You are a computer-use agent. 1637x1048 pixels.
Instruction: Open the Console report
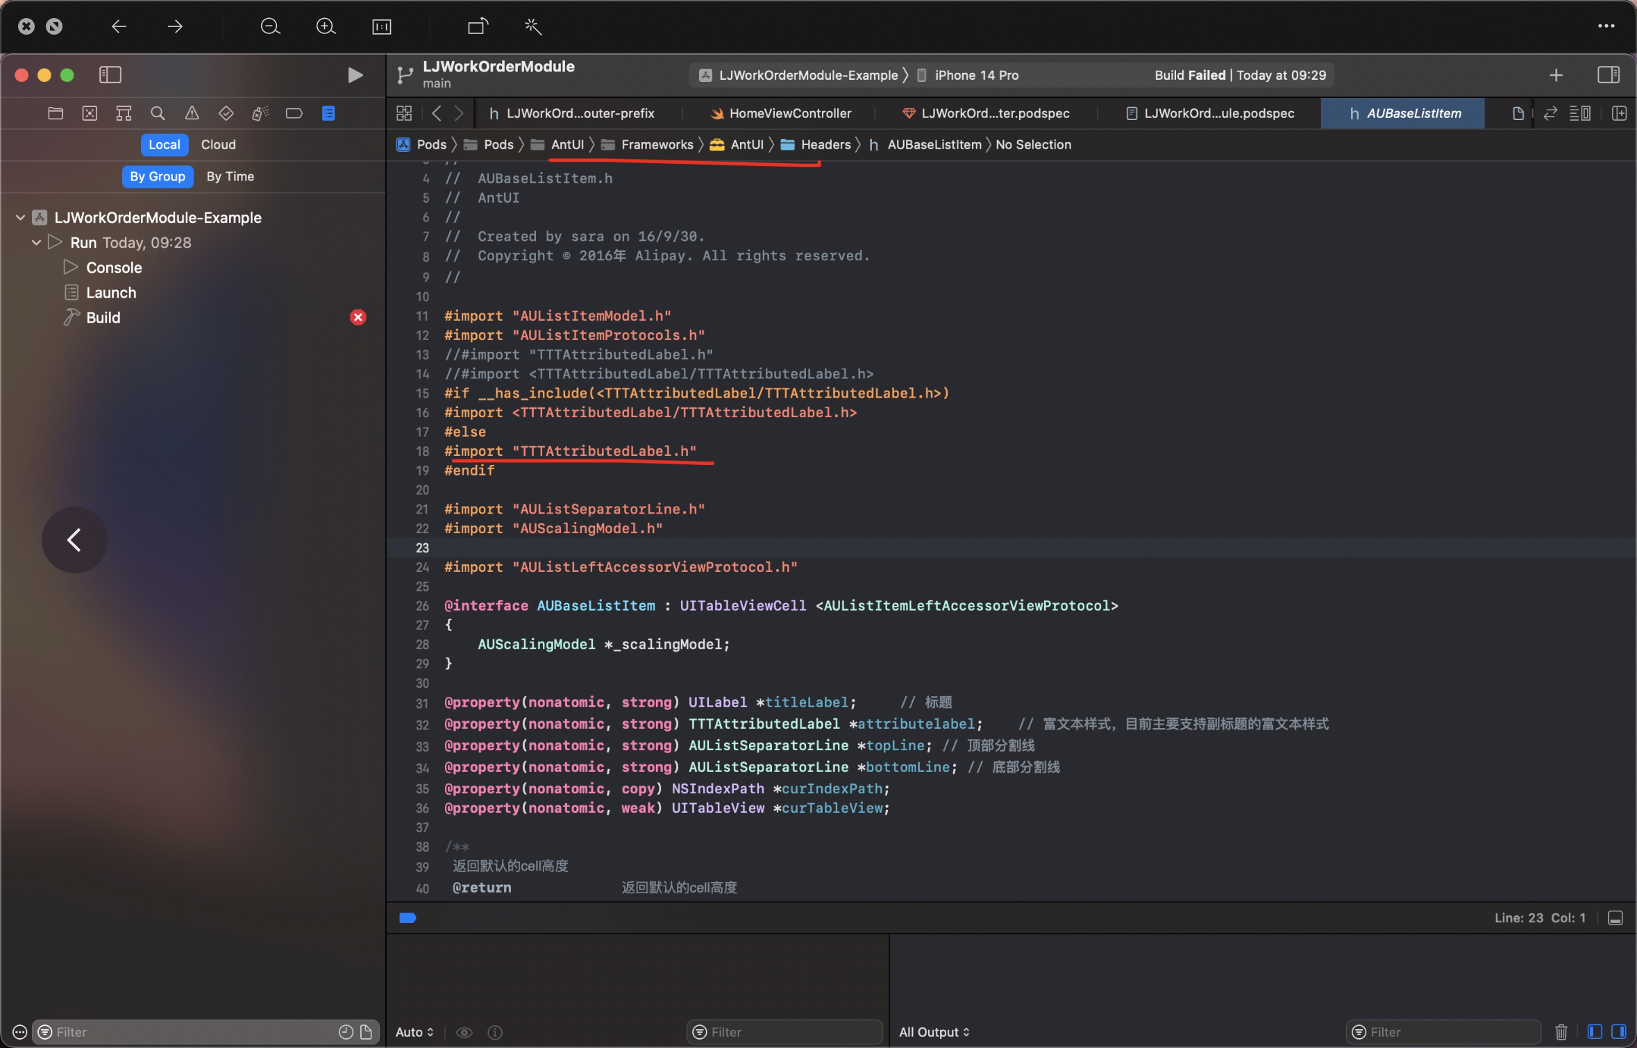[114, 267]
